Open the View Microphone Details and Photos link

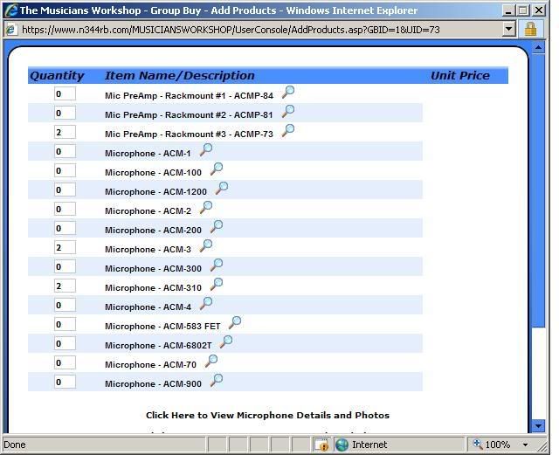click(267, 416)
